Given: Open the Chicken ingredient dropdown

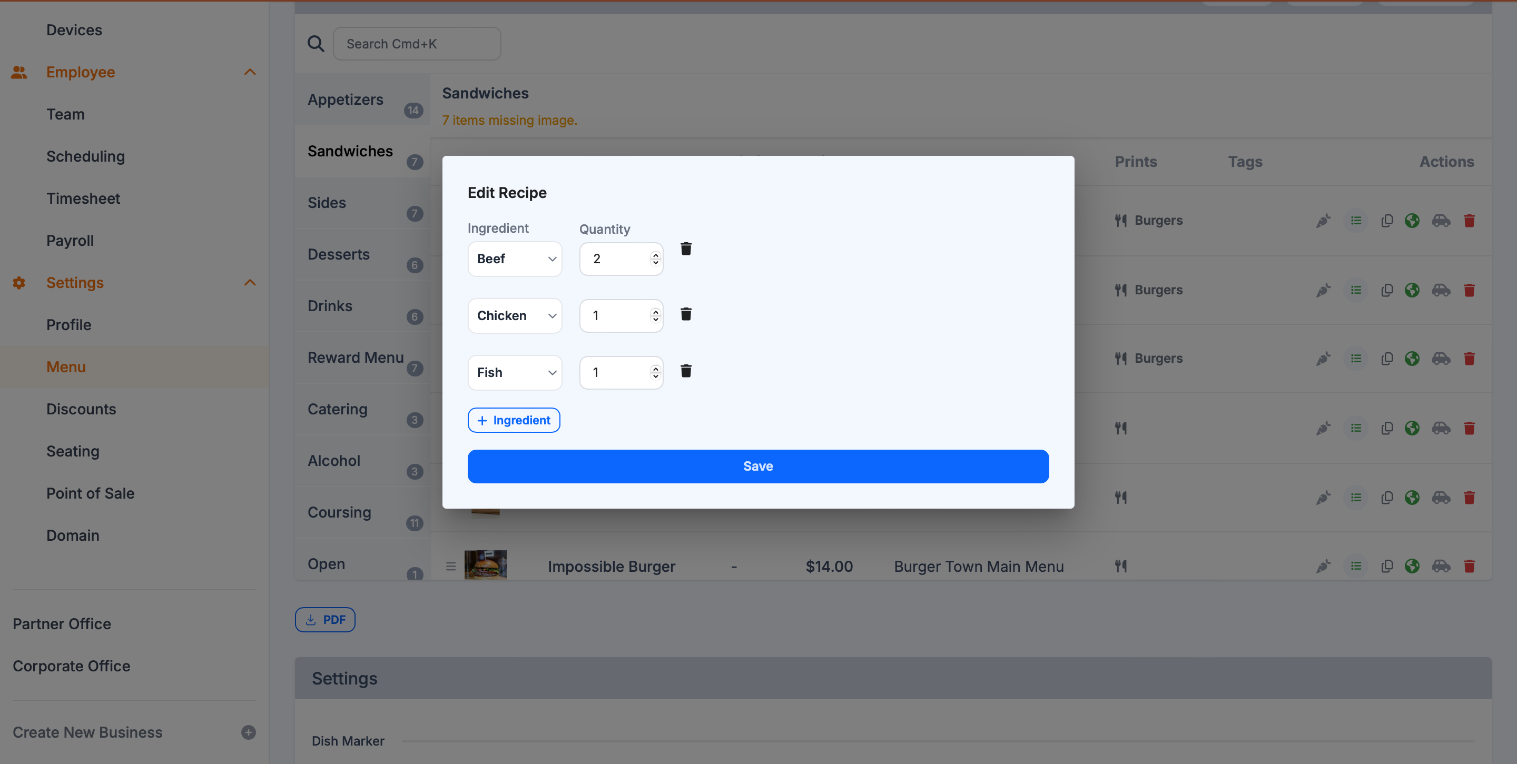Looking at the screenshot, I should click(515, 316).
